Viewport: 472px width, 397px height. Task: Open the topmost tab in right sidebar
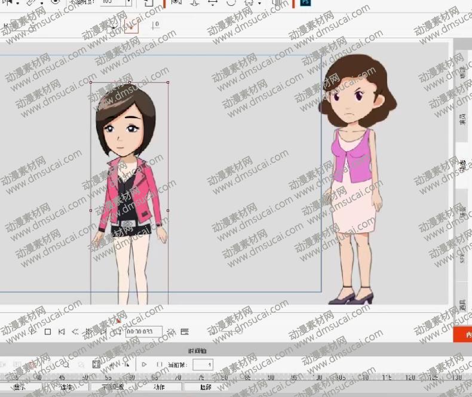click(x=463, y=72)
